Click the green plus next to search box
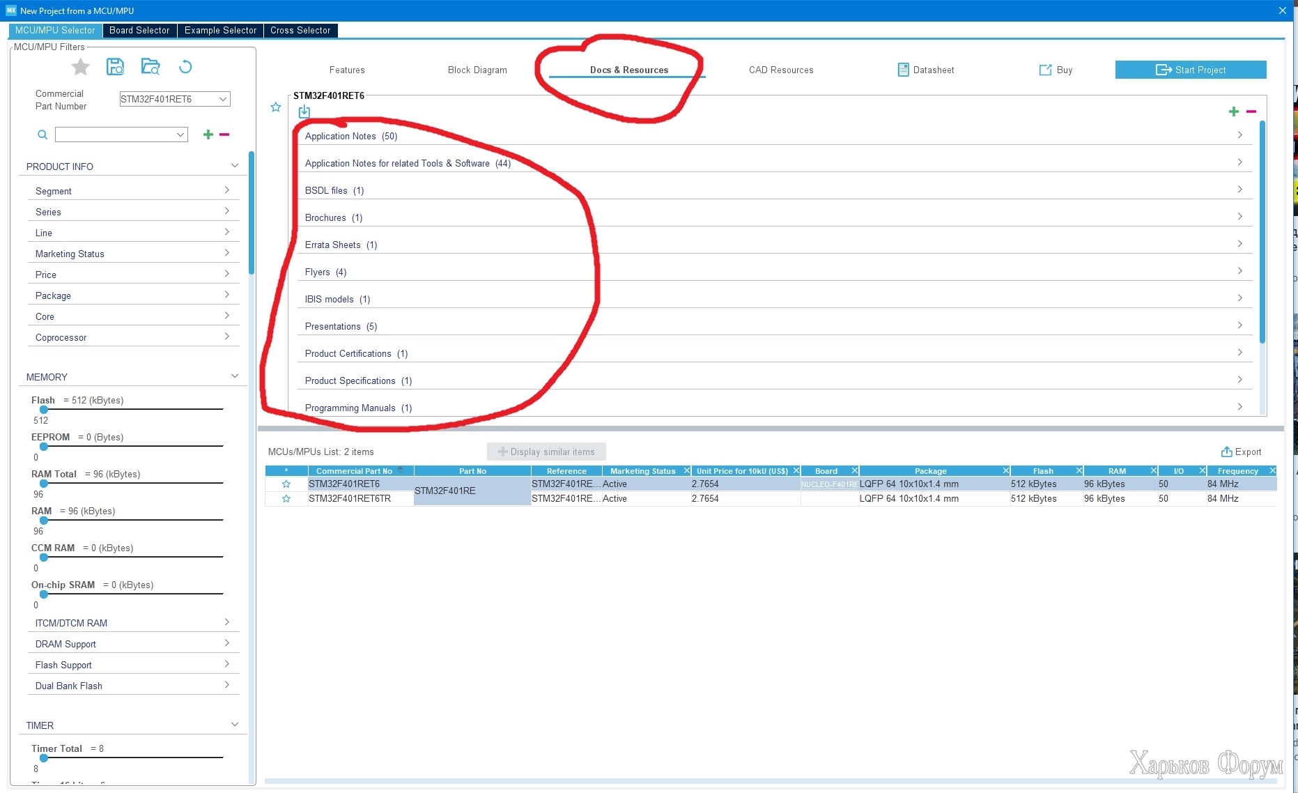 [x=208, y=134]
